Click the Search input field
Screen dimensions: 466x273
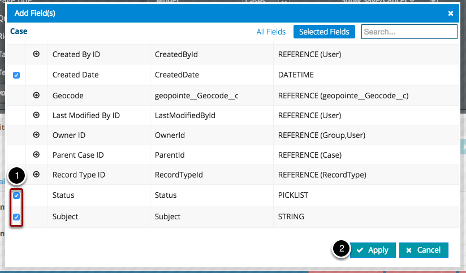pos(409,32)
